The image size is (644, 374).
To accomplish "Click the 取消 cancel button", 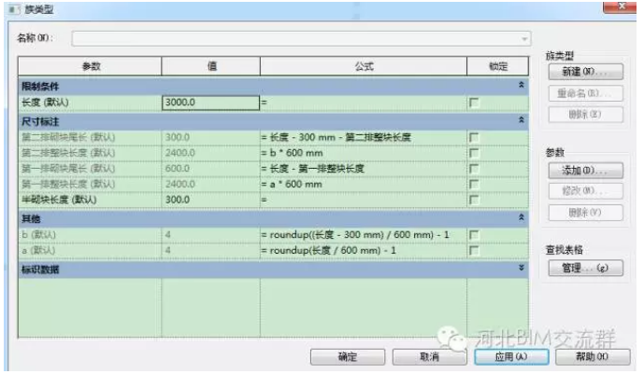I will point(430,357).
